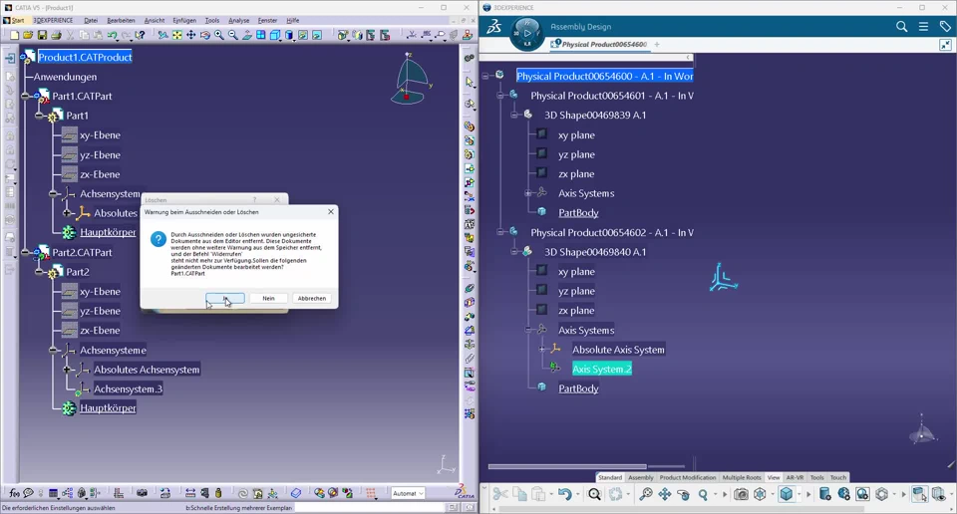Fit all in CATIA view
This screenshot has height=514, width=957.
tap(177, 36)
